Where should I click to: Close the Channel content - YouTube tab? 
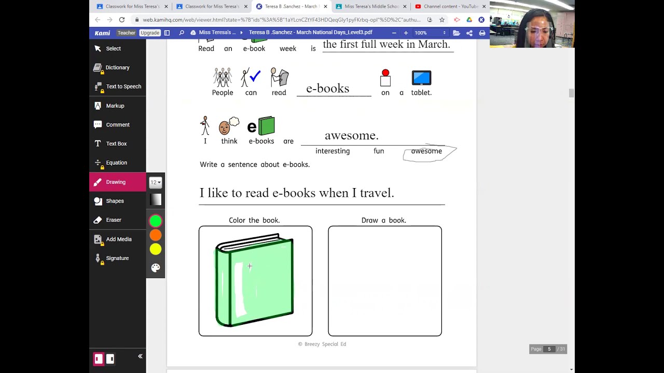tap(484, 6)
